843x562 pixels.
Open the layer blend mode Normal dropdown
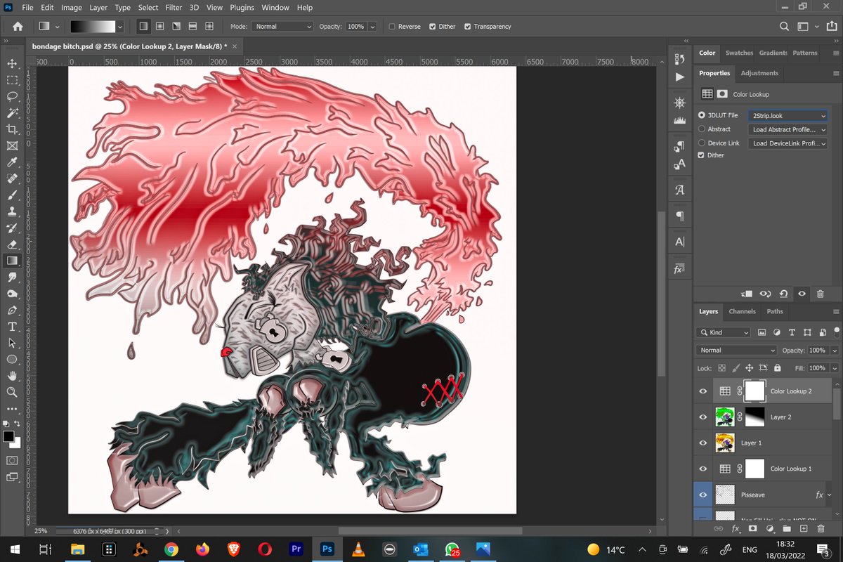point(736,350)
